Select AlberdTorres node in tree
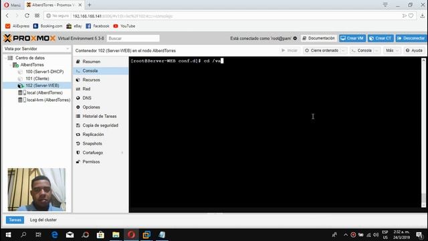This screenshot has width=428, height=241. pyautogui.click(x=32, y=65)
